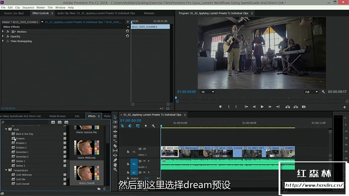
Task: Create new custom bin in Effects panel
Action: click(99, 189)
